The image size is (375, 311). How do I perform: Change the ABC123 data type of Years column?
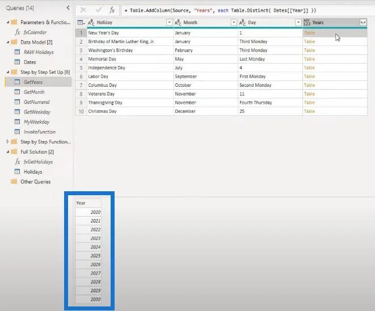coord(306,23)
